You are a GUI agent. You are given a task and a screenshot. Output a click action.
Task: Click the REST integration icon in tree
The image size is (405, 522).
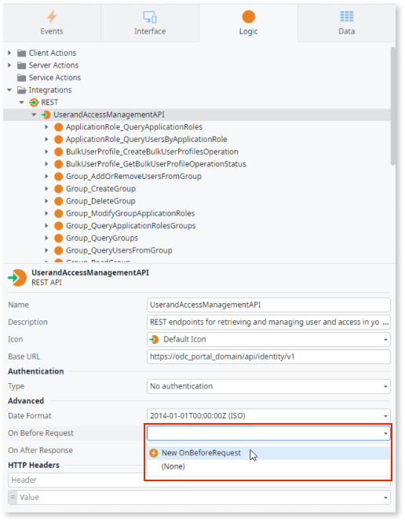click(34, 102)
